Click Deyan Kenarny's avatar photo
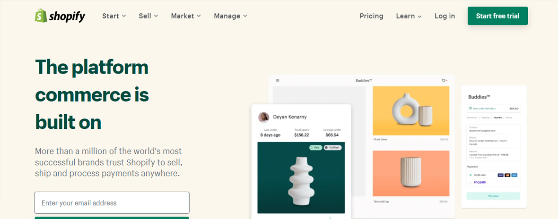 [264, 117]
